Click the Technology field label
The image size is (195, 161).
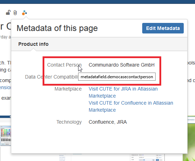(x=69, y=122)
